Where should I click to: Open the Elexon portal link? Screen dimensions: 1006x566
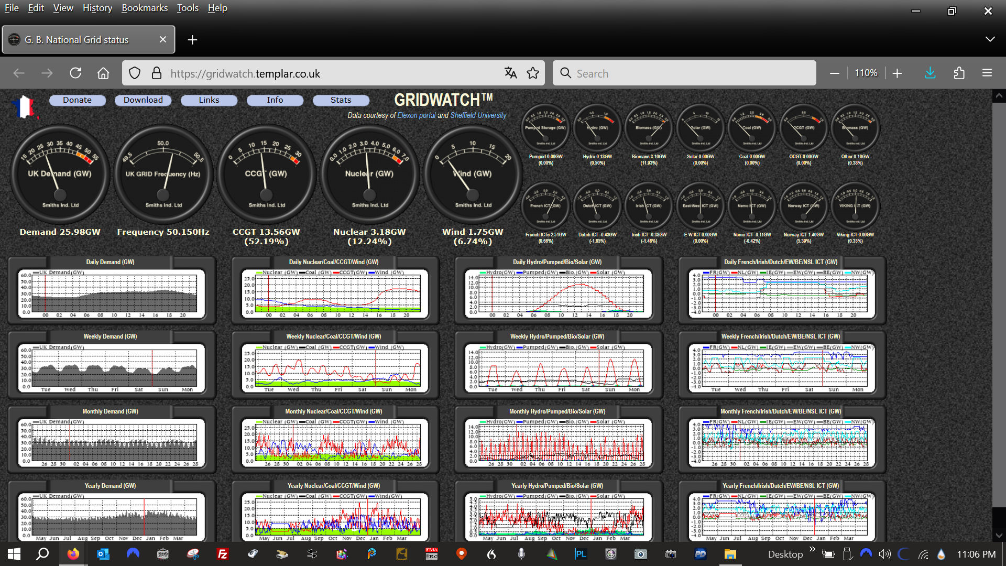[x=416, y=115]
